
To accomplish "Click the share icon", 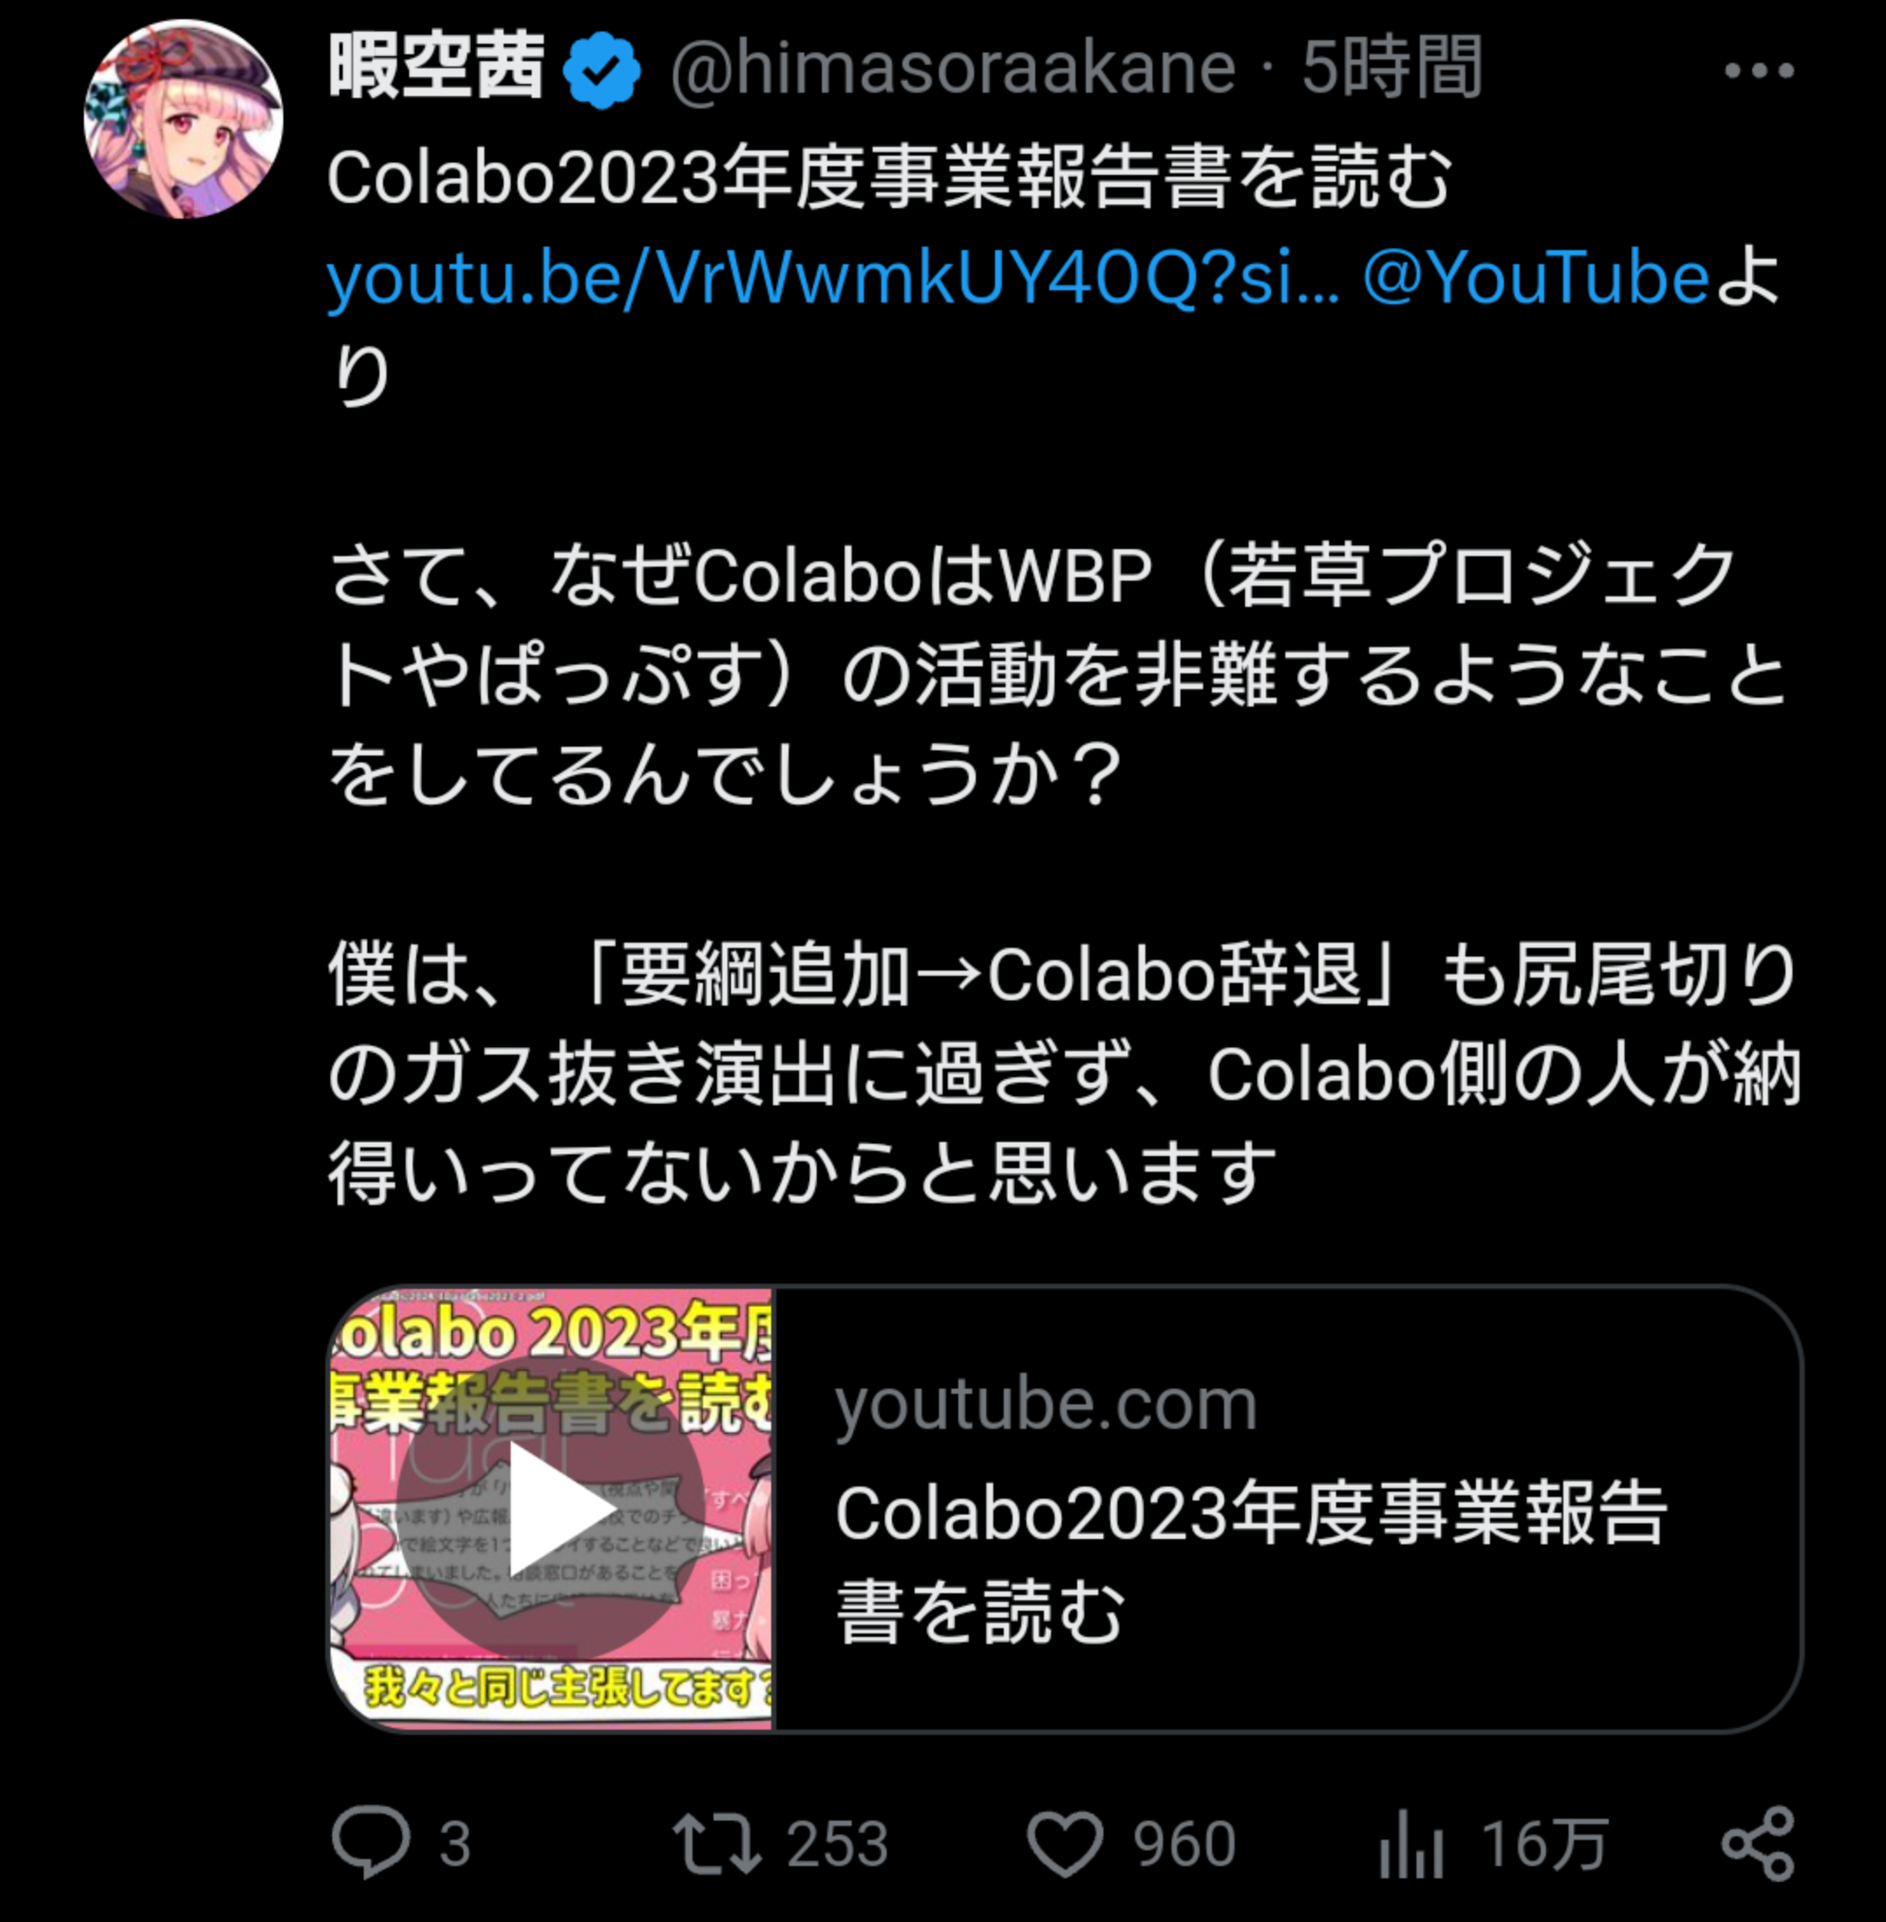I will [1758, 1843].
